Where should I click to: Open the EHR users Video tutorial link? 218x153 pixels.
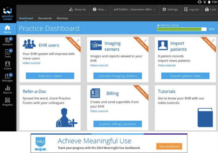pyautogui.click(x=32, y=63)
